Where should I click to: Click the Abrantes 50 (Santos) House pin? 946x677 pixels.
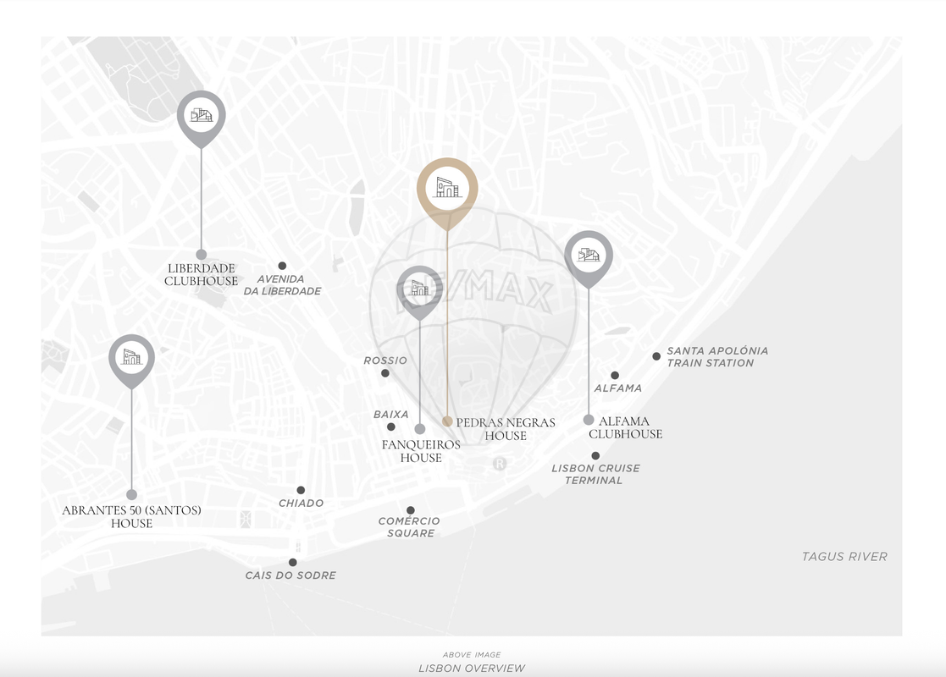131,358
